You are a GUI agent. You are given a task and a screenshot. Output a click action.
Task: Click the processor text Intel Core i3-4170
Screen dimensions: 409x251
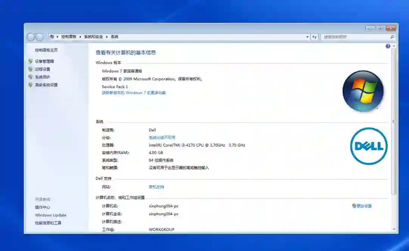pyautogui.click(x=197, y=145)
